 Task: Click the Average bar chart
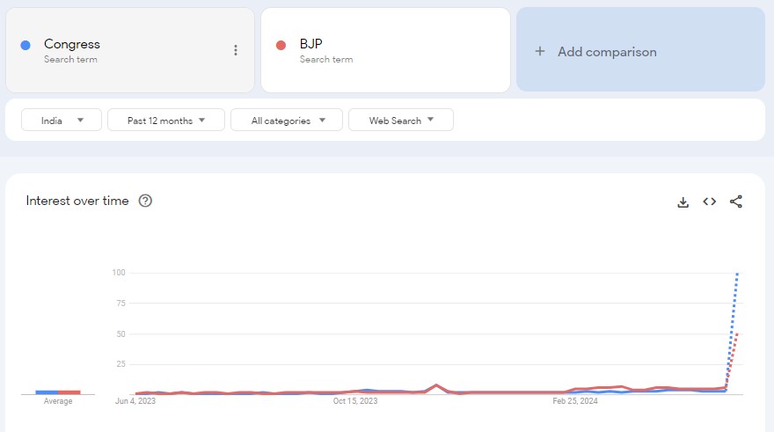(x=58, y=392)
